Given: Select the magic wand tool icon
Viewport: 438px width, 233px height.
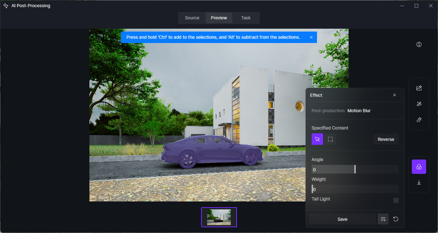Looking at the screenshot, I should click(419, 104).
